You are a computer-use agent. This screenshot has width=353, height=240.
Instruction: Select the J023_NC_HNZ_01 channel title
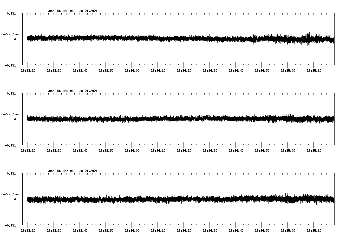(x=61, y=171)
